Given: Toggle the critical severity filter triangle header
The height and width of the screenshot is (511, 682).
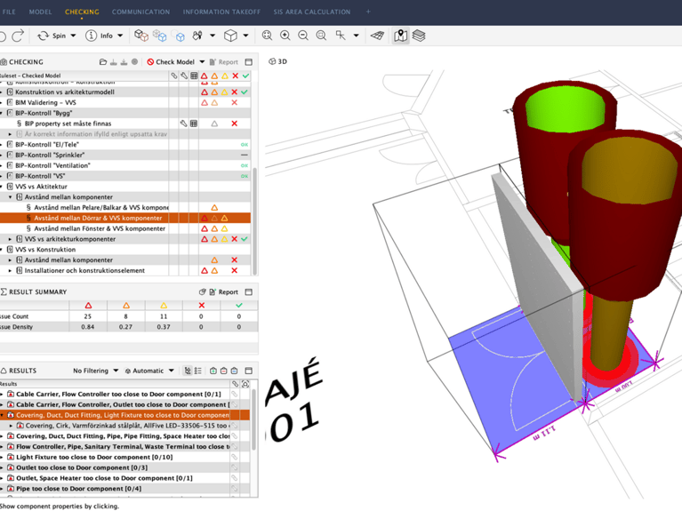Looking at the screenshot, I should point(204,76).
